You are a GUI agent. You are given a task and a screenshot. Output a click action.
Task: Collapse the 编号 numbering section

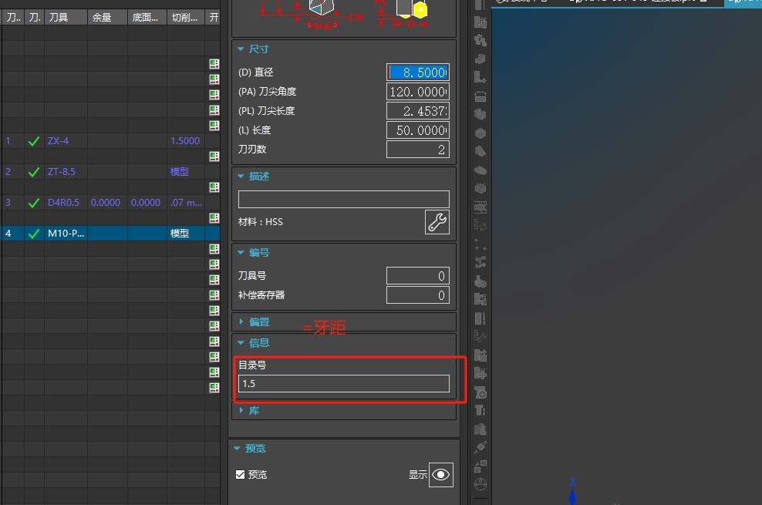[241, 253]
